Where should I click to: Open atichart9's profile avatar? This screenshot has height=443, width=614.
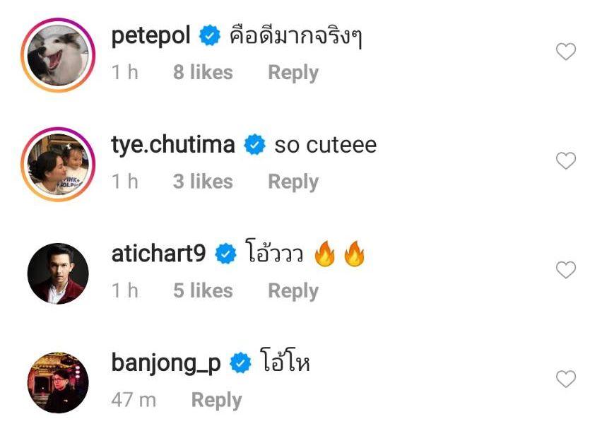pyautogui.click(x=58, y=273)
